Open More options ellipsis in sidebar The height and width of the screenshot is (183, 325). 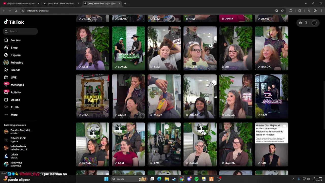coord(6,115)
